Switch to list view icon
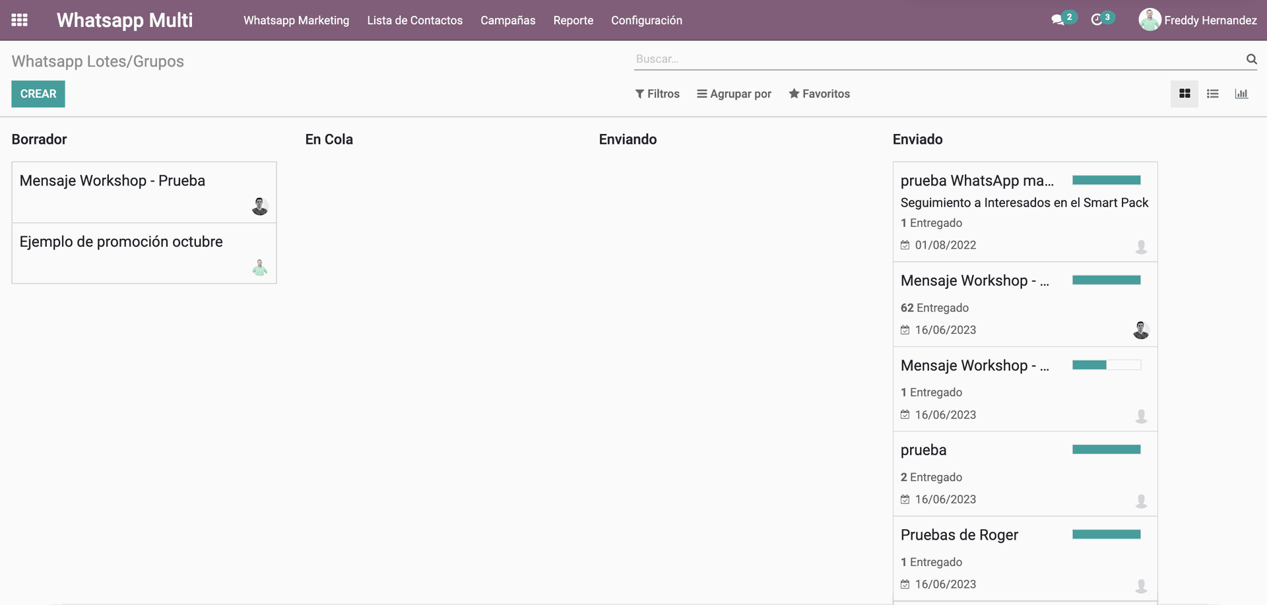 click(x=1213, y=94)
